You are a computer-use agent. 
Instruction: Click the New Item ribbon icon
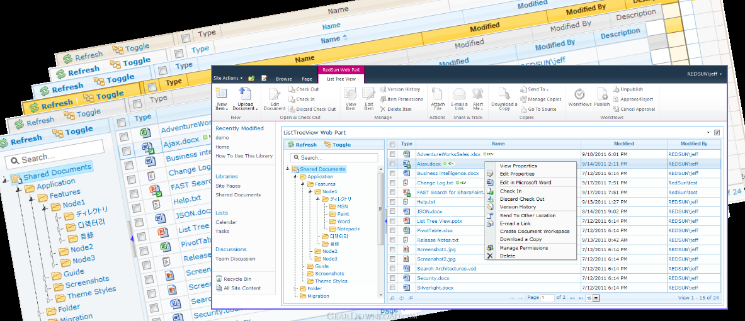(x=222, y=94)
